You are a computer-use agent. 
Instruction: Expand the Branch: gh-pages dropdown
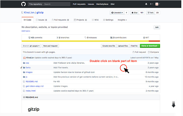(31, 46)
